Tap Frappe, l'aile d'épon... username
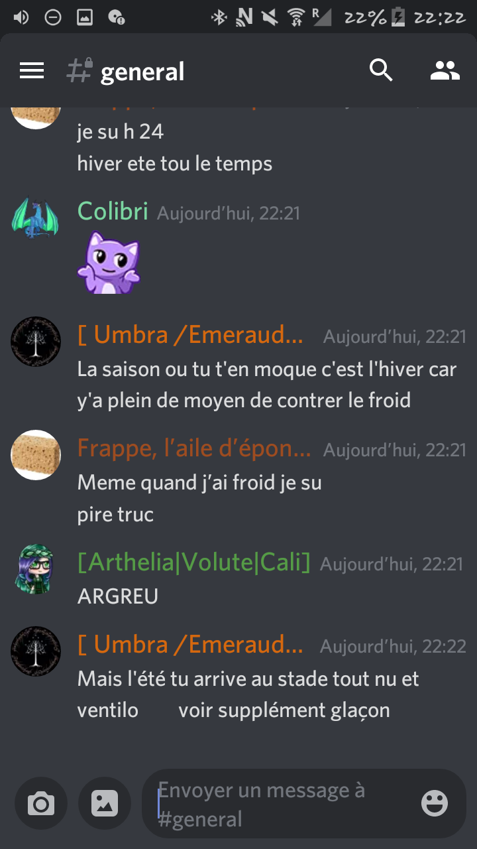Image resolution: width=477 pixels, height=849 pixels. tap(194, 449)
